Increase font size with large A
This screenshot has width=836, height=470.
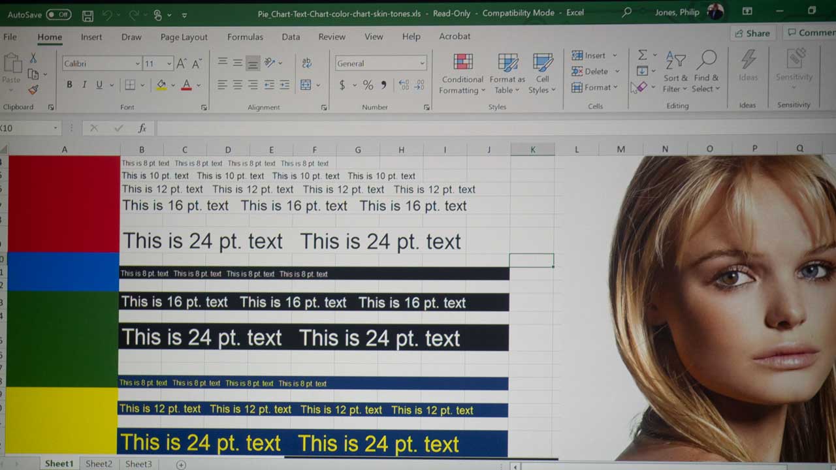[x=182, y=63]
